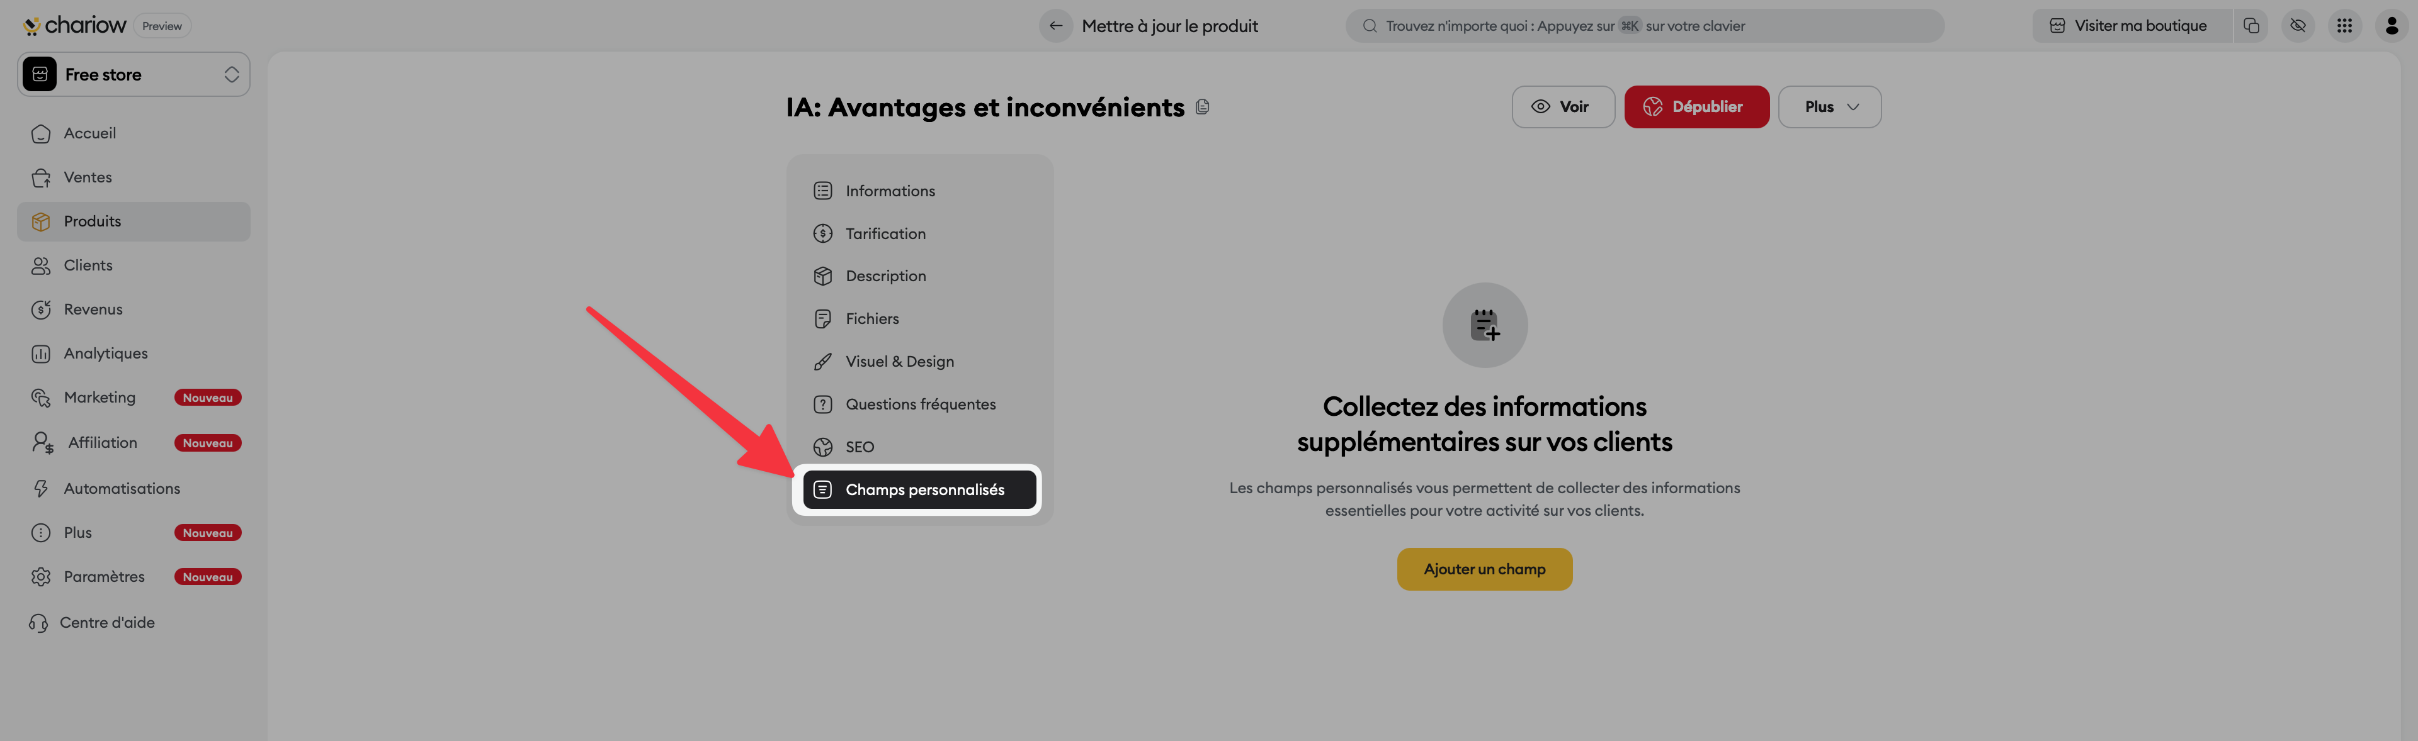The width and height of the screenshot is (2418, 741).
Task: Click the Automatisations lightning icon
Action: point(40,489)
